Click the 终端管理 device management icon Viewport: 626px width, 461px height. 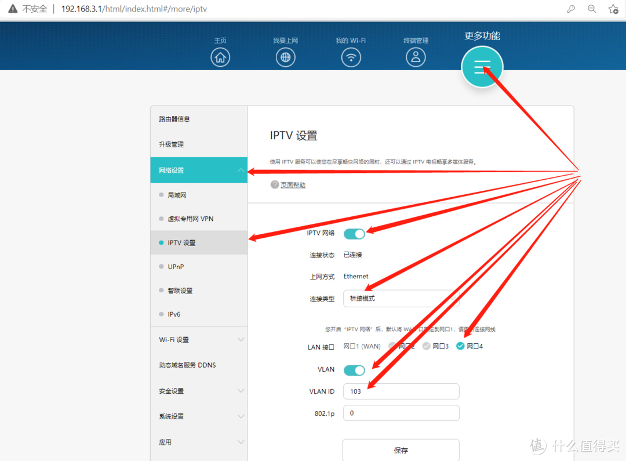tap(416, 57)
